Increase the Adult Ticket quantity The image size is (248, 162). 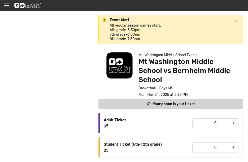[233, 123]
